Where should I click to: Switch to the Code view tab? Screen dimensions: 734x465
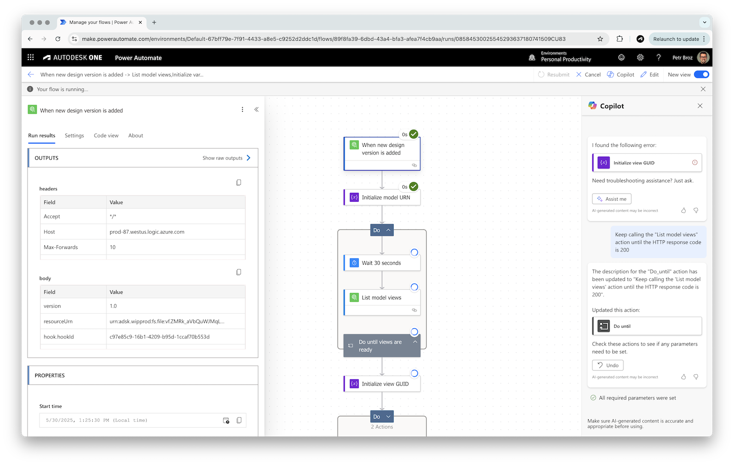[106, 135]
